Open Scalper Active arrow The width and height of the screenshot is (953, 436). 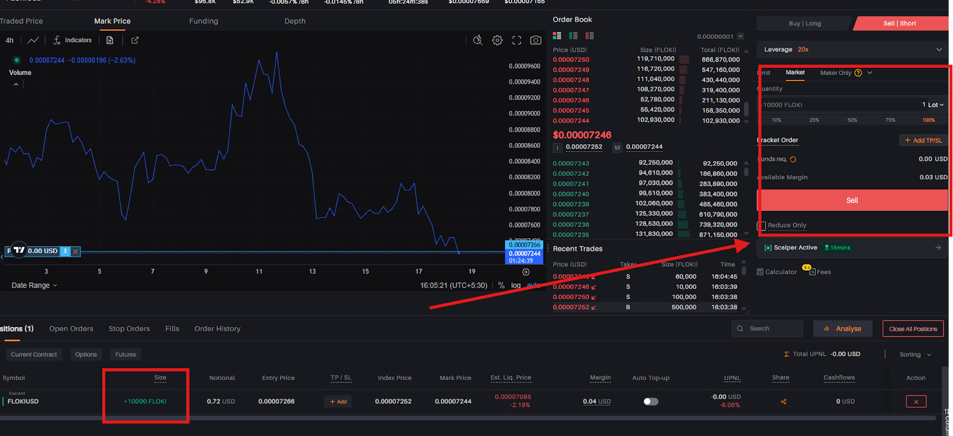coord(938,248)
